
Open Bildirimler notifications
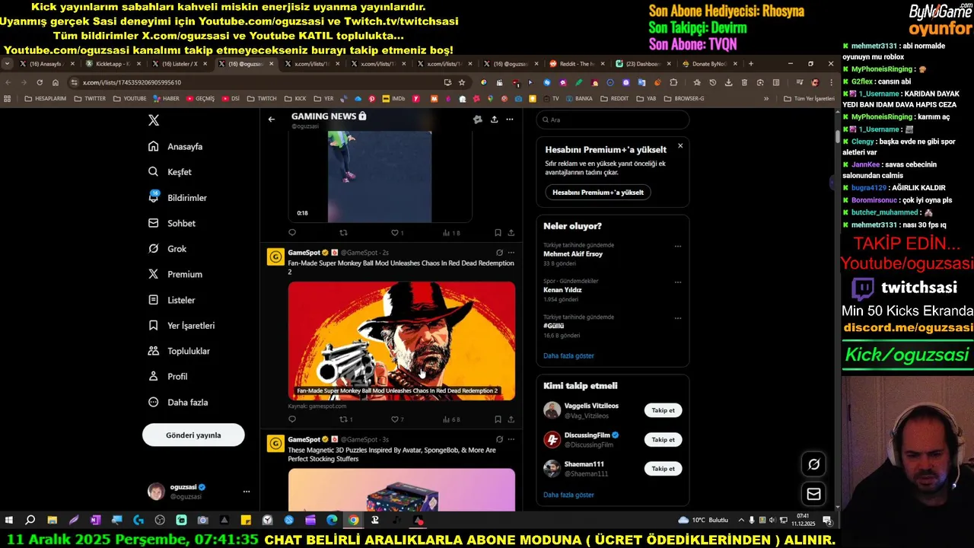click(178, 197)
